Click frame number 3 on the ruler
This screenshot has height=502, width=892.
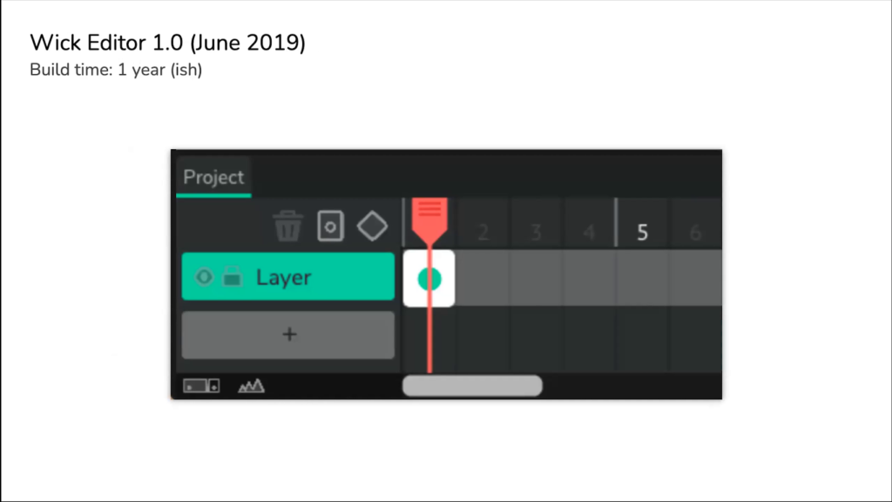point(536,232)
